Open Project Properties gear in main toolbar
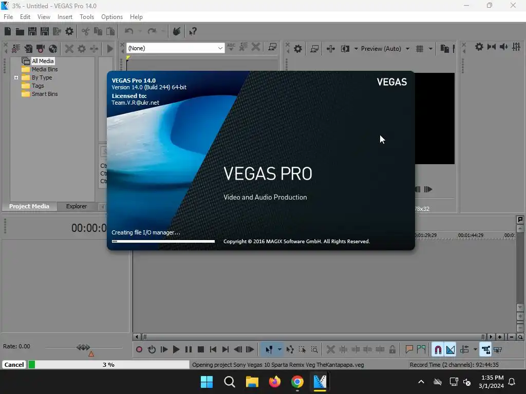 coord(69,31)
